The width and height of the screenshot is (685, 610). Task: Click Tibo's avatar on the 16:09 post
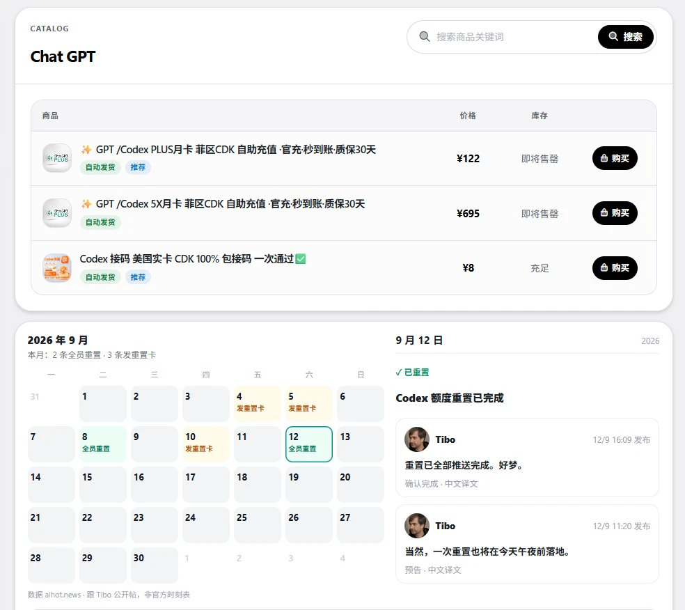417,439
